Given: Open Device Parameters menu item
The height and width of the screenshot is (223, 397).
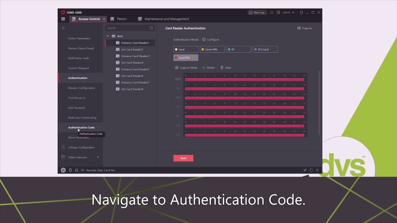Looking at the screenshot, I should coord(79,38).
